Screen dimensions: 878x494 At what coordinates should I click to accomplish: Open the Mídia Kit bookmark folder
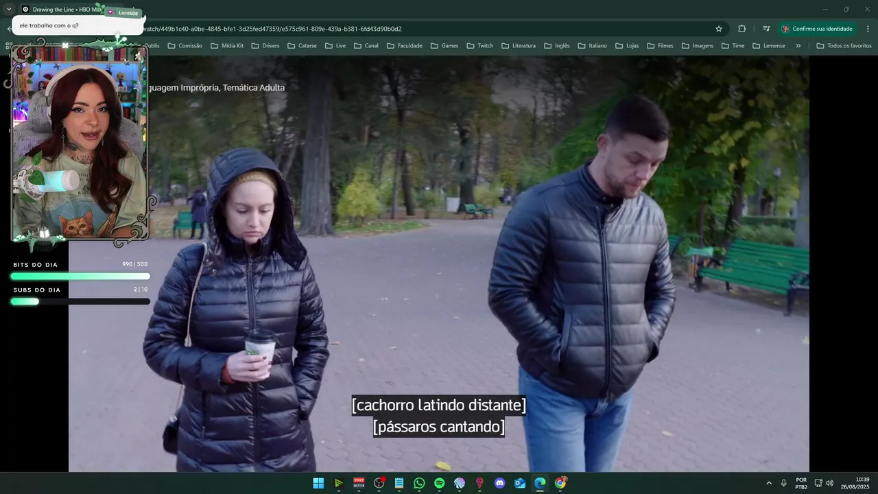[x=226, y=46]
